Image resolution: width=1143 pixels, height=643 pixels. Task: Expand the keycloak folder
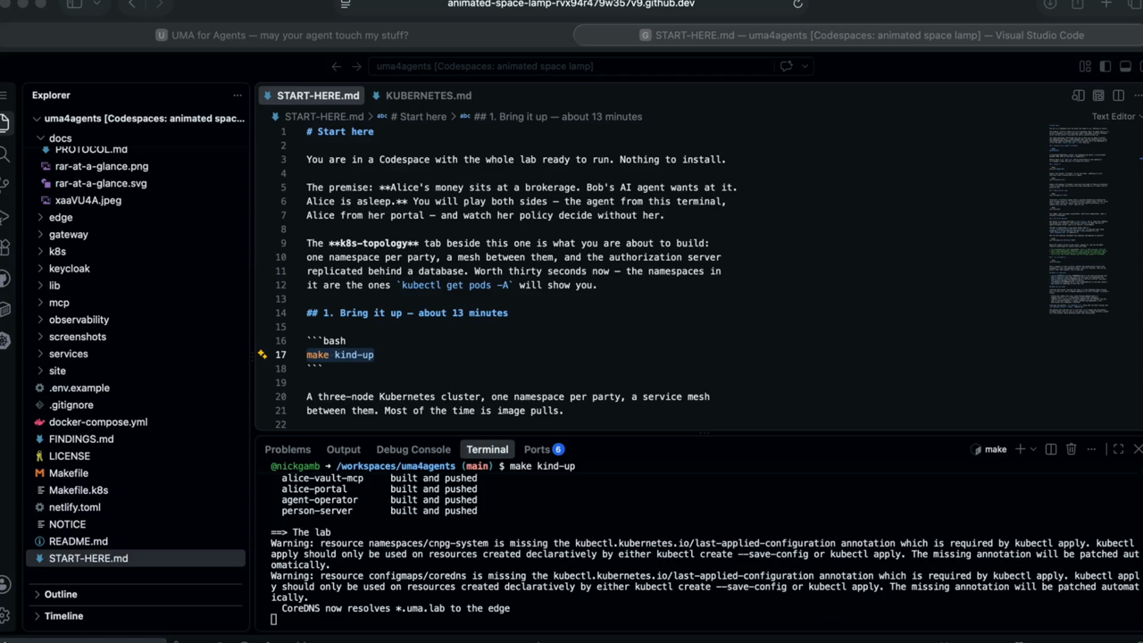point(136,268)
